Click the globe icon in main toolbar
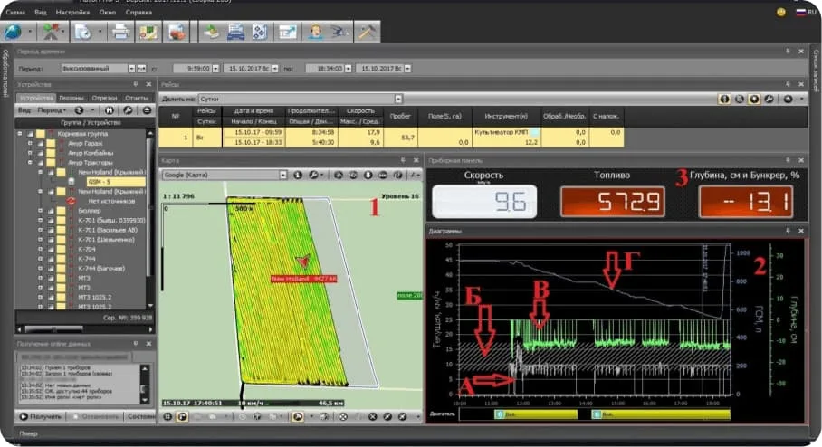This screenshot has width=822, height=447. [x=13, y=32]
